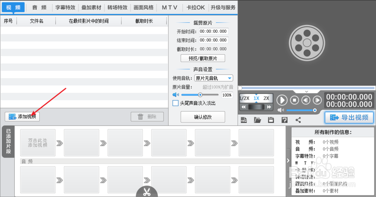Click the 0个视频 info text

point(331,142)
